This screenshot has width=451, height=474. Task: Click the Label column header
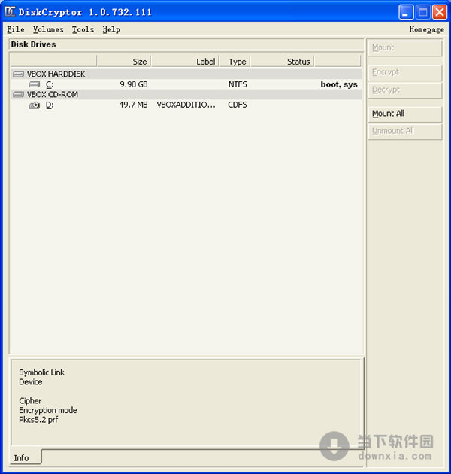click(x=185, y=62)
